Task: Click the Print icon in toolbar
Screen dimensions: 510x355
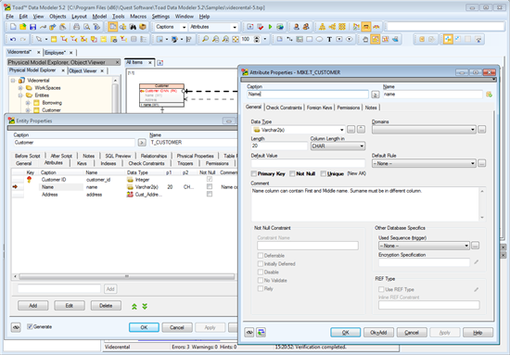Action: pyautogui.click(x=76, y=27)
